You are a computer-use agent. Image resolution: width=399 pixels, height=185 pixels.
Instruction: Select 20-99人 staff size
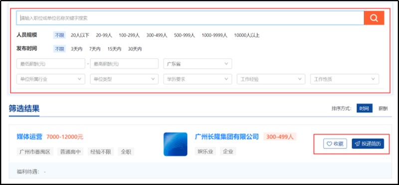(x=104, y=35)
